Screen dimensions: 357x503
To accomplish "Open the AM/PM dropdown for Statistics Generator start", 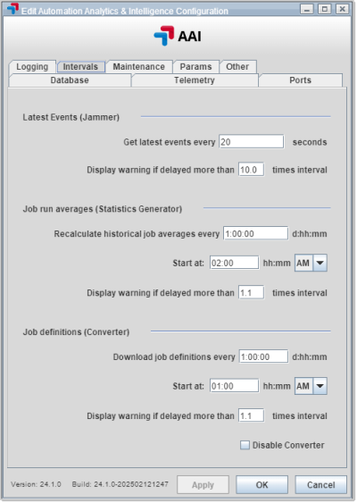I will click(x=320, y=263).
